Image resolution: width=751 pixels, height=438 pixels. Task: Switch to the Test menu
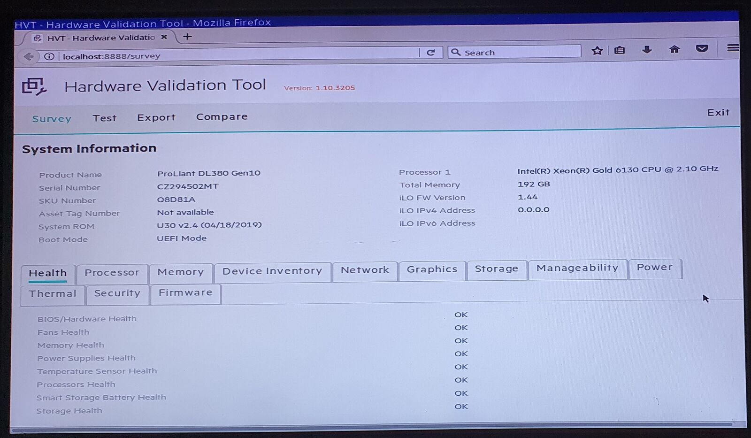pos(104,118)
